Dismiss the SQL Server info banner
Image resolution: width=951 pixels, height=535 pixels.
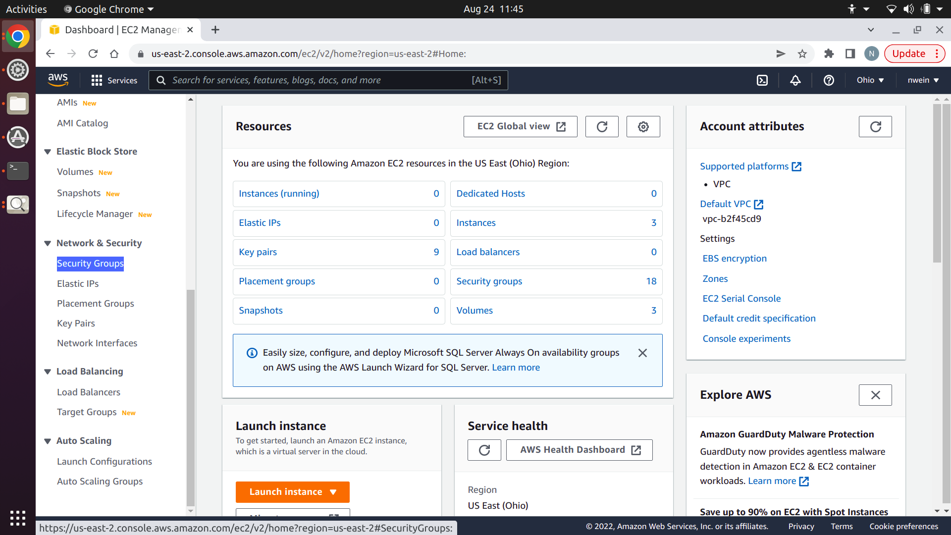coord(642,353)
